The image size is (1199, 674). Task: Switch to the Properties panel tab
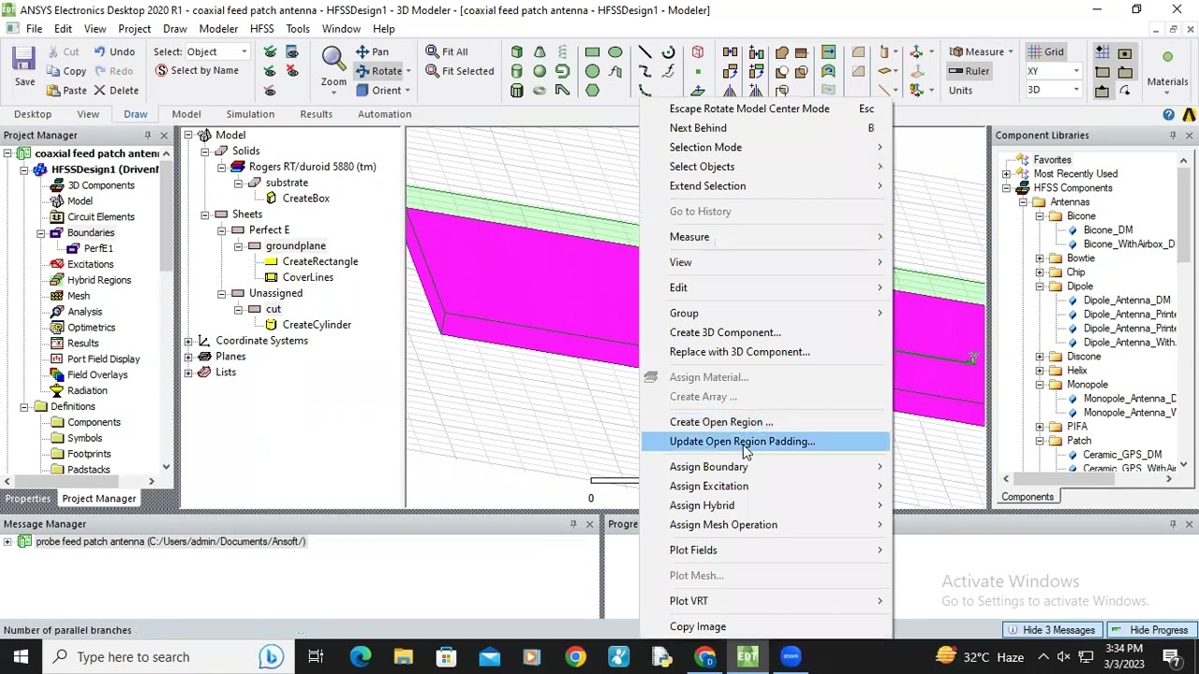tap(27, 499)
